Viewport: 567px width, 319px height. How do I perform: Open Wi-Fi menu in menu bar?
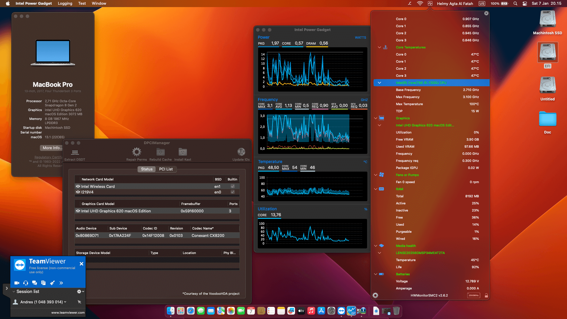click(x=420, y=4)
